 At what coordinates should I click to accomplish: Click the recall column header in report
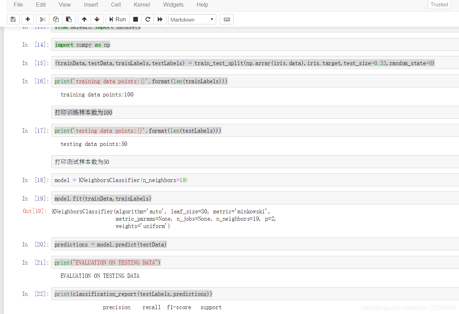[x=151, y=307]
